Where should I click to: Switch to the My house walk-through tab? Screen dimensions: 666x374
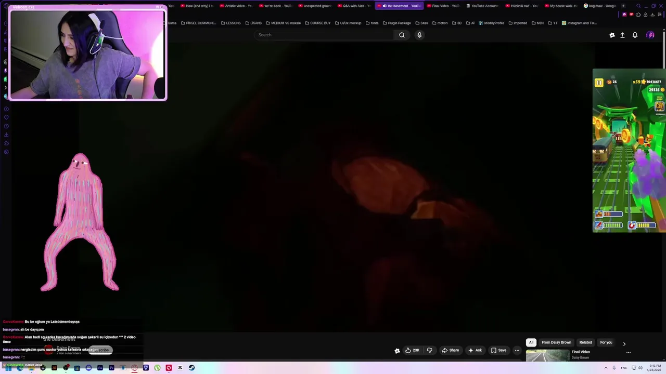point(560,6)
